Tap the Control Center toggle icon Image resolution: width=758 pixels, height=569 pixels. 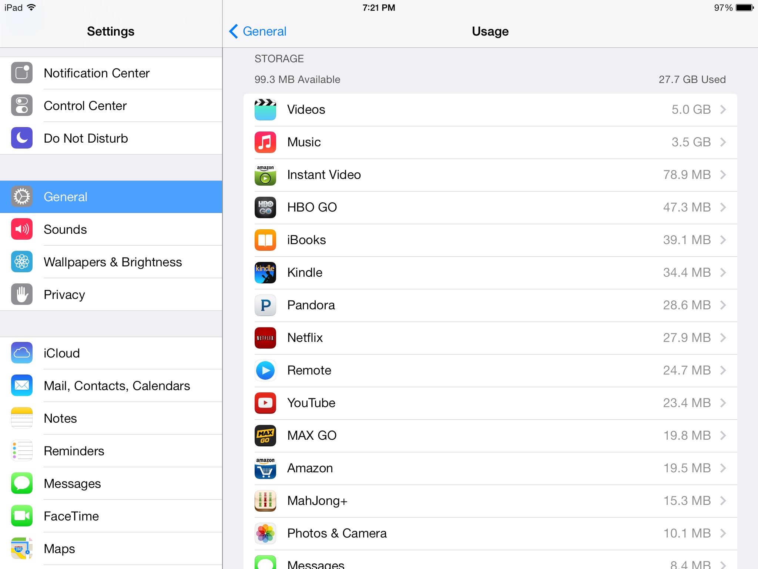point(22,106)
